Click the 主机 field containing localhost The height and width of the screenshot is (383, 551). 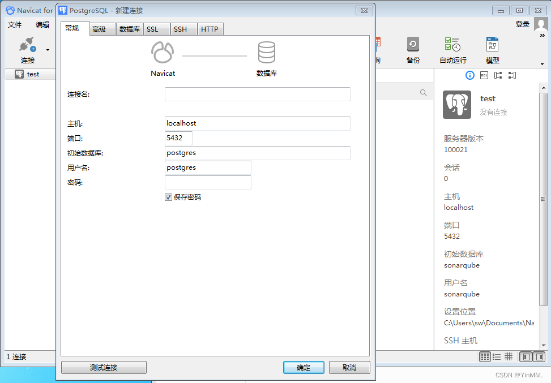[x=258, y=123]
